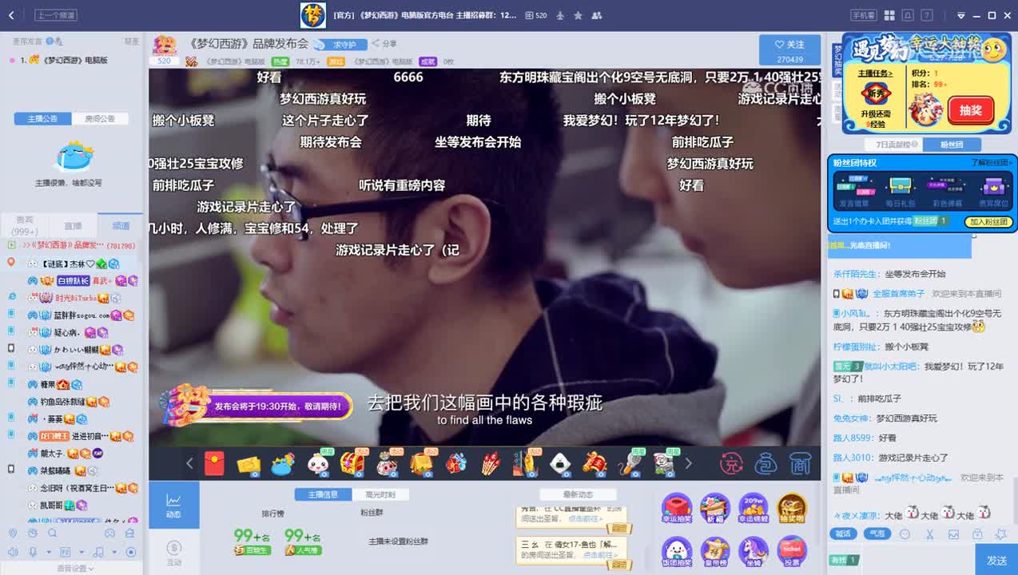This screenshot has height=575, width=1018.
Task: Open the 了解粉丝团 link
Action: (x=992, y=163)
